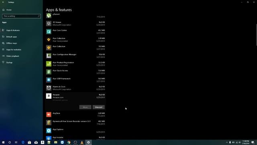Click the App Installer icon
This screenshot has width=257, height=145.
pos(49,138)
